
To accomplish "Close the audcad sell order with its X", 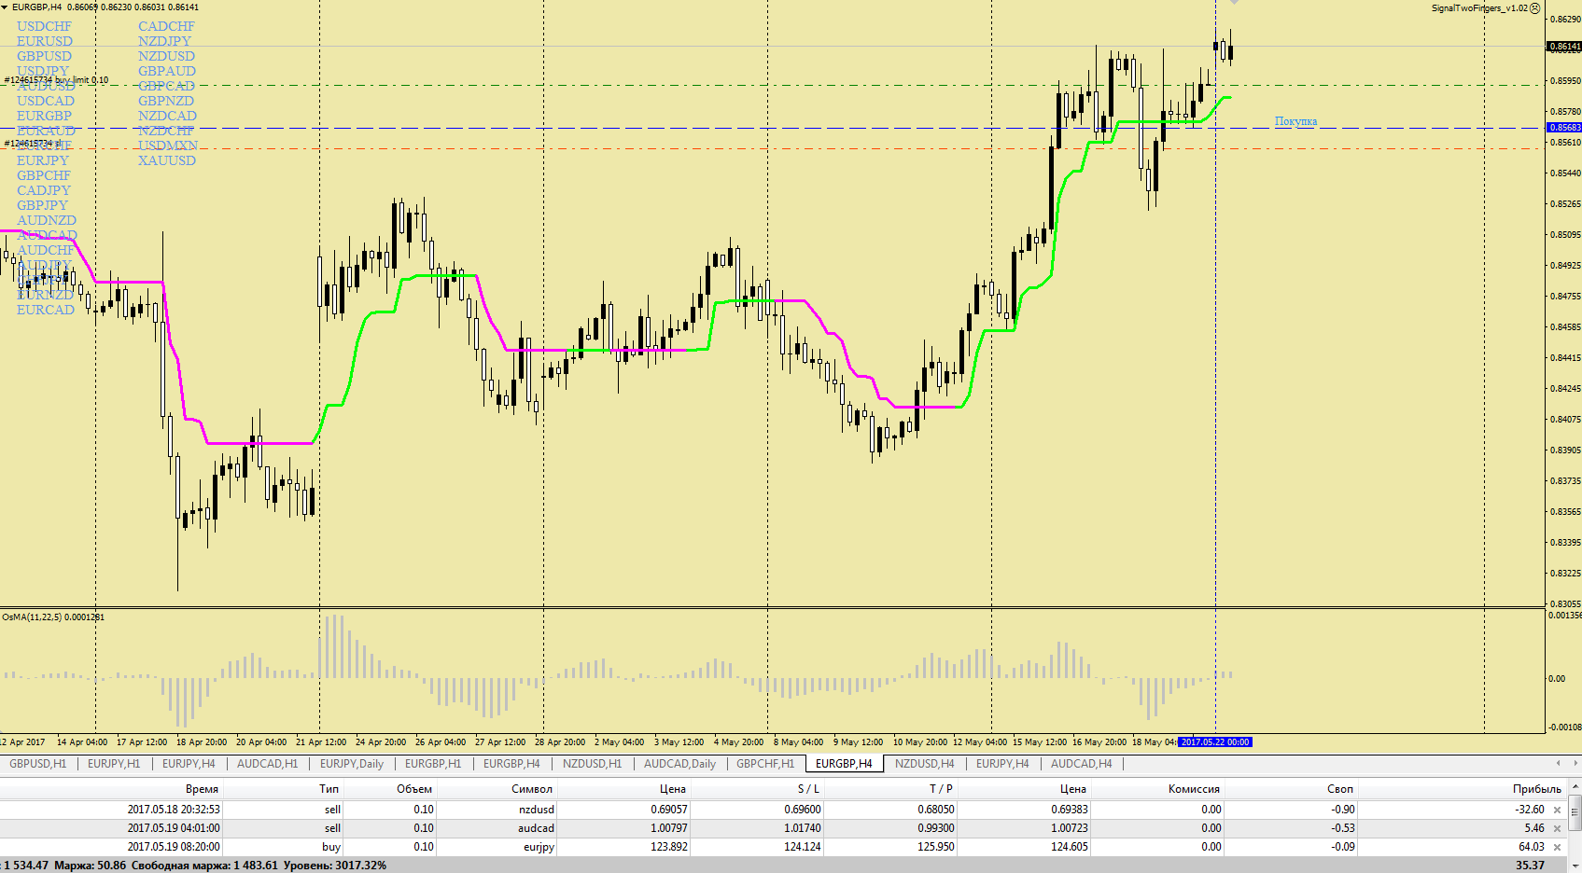I will [1557, 828].
